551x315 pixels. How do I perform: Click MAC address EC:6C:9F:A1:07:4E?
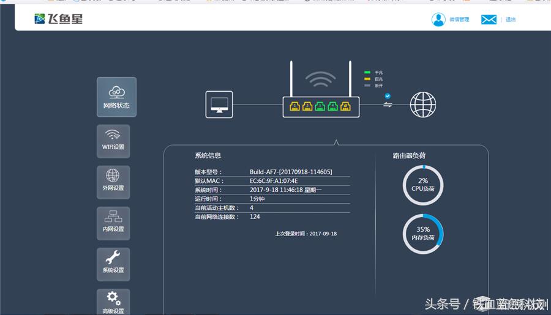(274, 181)
